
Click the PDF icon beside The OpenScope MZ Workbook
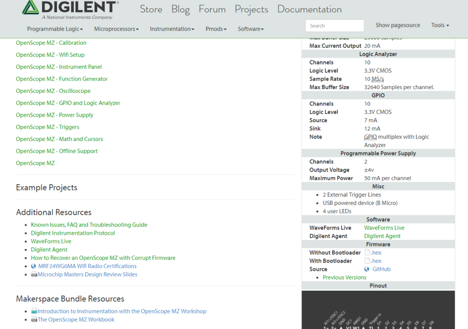point(34,319)
